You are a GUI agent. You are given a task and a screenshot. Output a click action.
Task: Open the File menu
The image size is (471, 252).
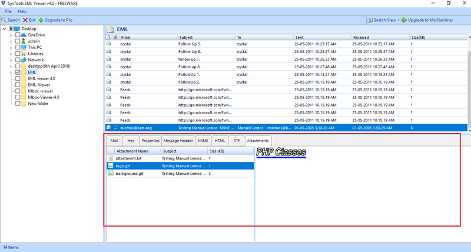(8, 11)
